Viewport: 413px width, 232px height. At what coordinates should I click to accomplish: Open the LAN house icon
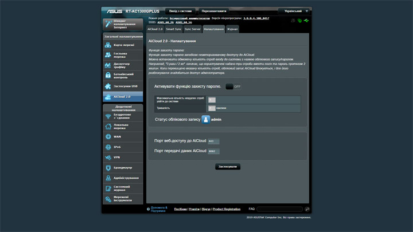[x=108, y=127]
